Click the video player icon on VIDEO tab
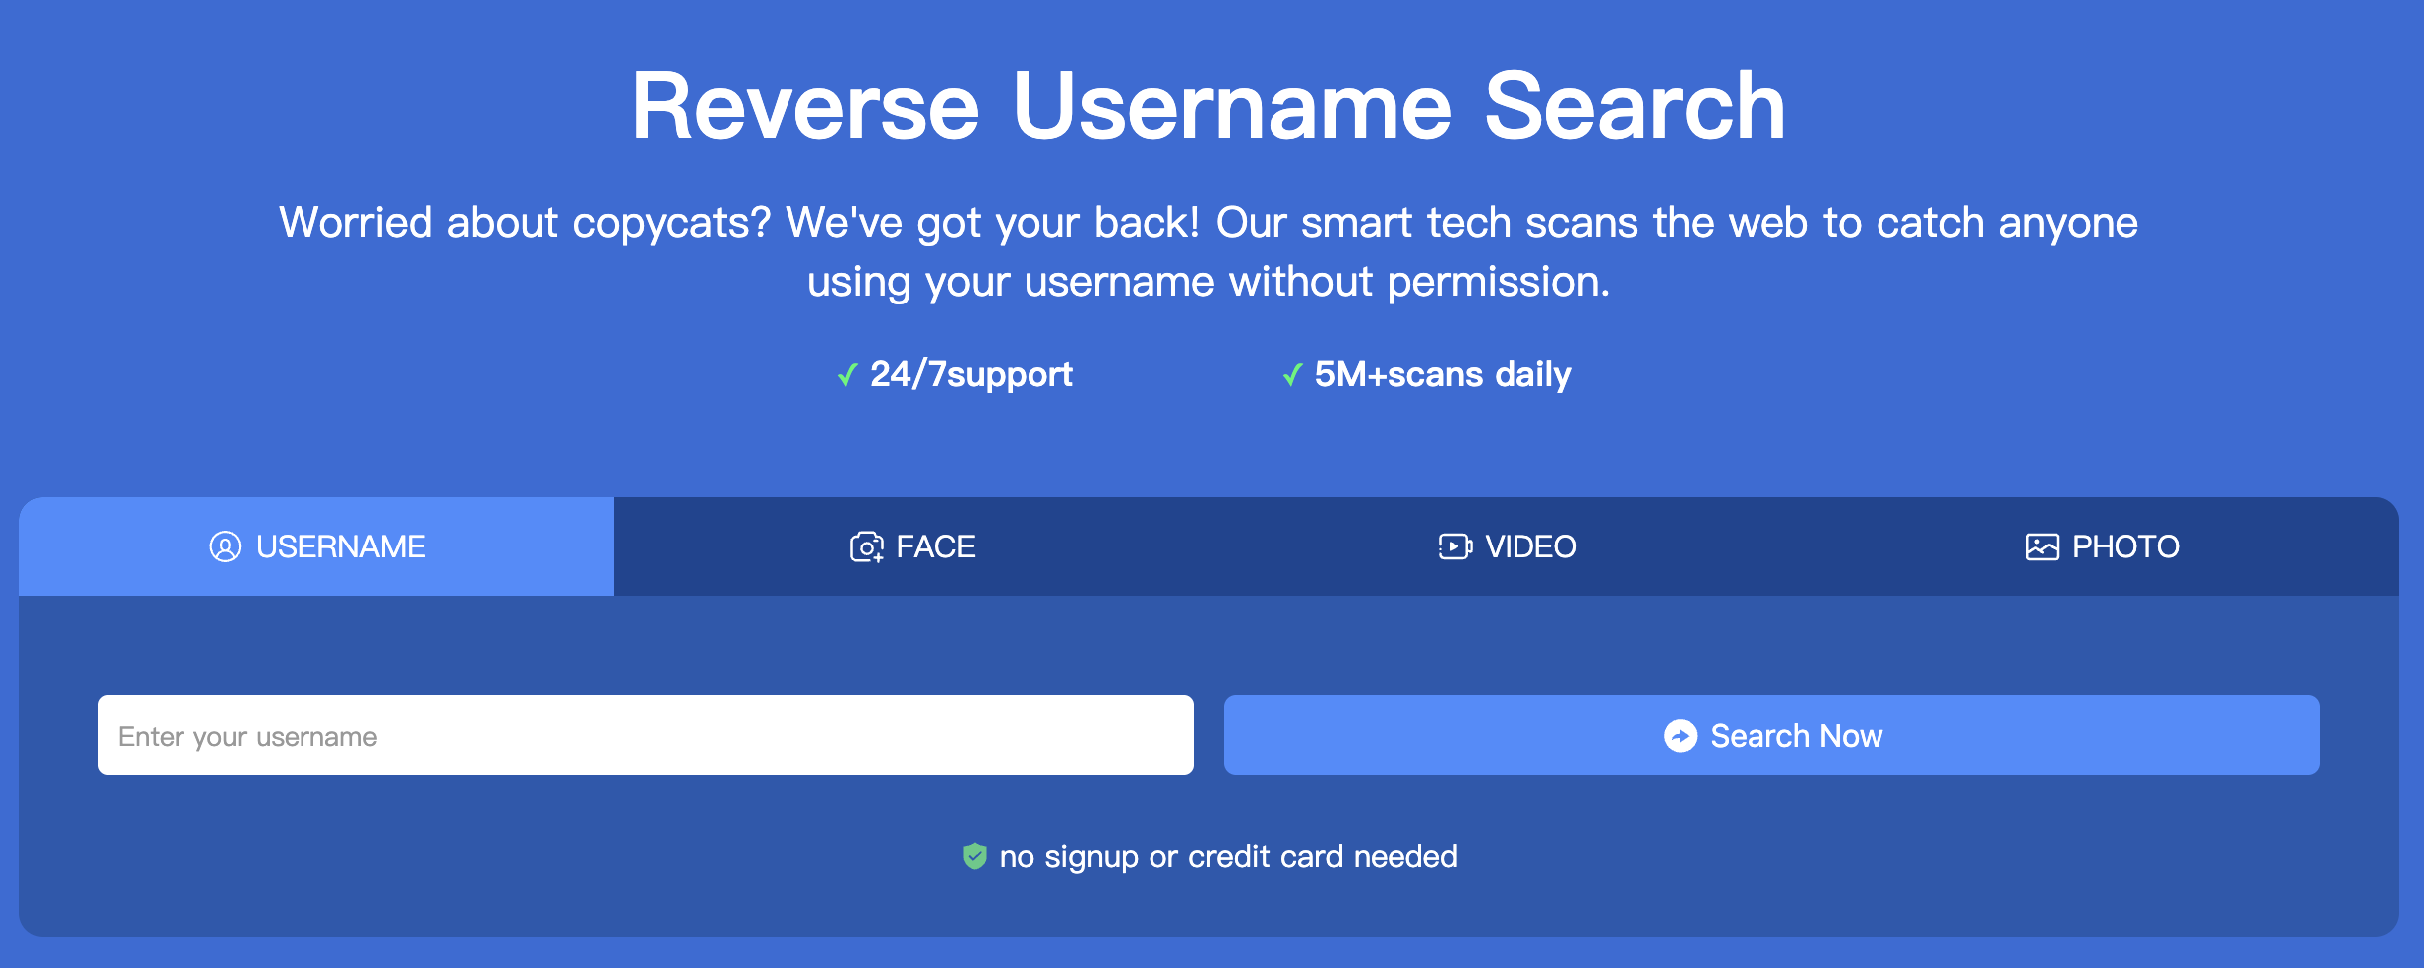 click(x=1455, y=546)
